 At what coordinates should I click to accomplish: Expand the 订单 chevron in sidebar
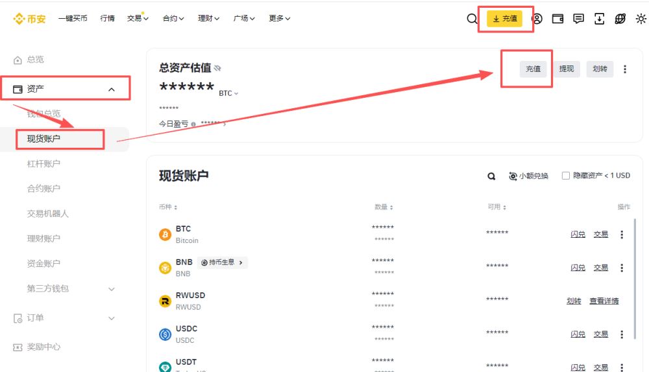click(x=112, y=318)
